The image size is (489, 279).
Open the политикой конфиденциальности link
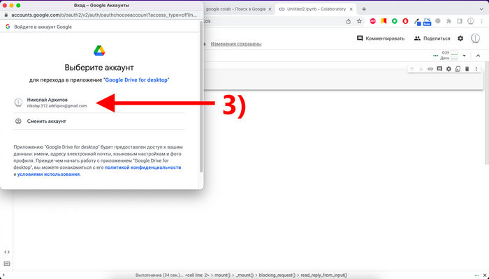click(x=143, y=167)
